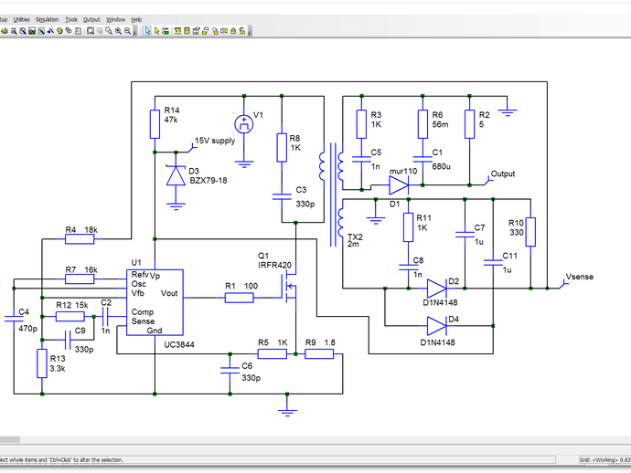Select capacitor C4 470p
This screenshot has height=473, width=631.
[x=14, y=319]
